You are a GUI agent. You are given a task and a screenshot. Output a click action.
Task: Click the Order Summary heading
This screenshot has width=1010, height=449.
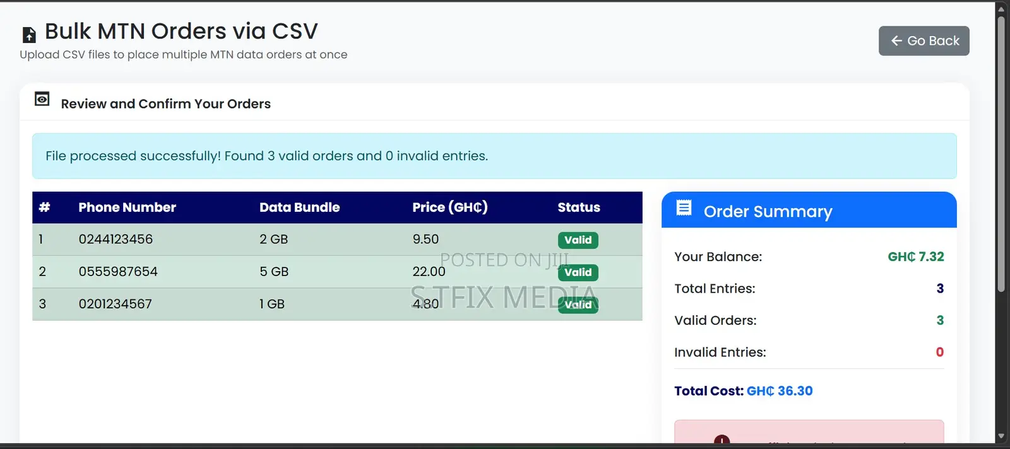click(x=768, y=211)
